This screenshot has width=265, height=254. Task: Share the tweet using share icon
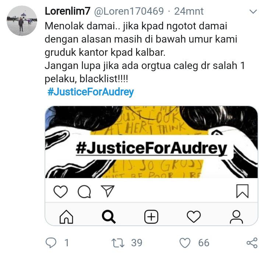(252, 243)
